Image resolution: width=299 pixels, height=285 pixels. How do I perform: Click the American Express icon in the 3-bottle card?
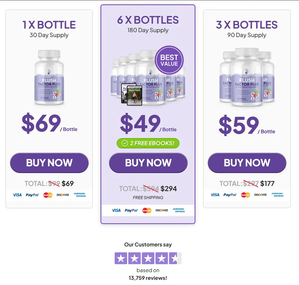click(277, 195)
